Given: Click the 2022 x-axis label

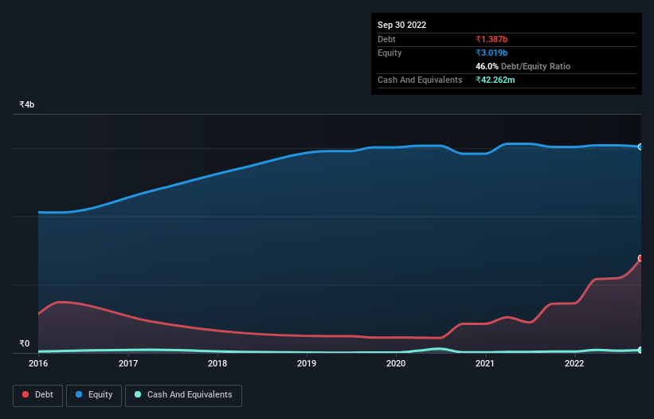Looking at the screenshot, I should [574, 363].
